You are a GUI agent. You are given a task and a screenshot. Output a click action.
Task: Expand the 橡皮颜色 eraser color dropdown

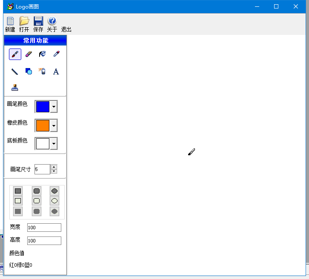[x=54, y=125]
